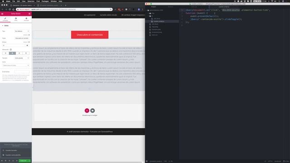Set alignment to center

click(x=12, y=53)
